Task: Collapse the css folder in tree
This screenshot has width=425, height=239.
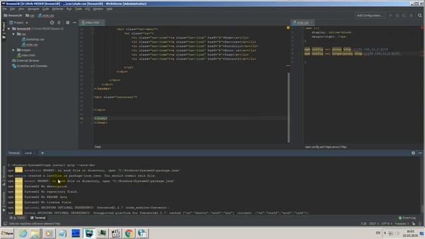Action: tap(13, 34)
